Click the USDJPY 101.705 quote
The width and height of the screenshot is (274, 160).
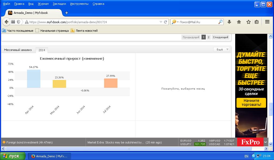pyautogui.click(x=193, y=144)
